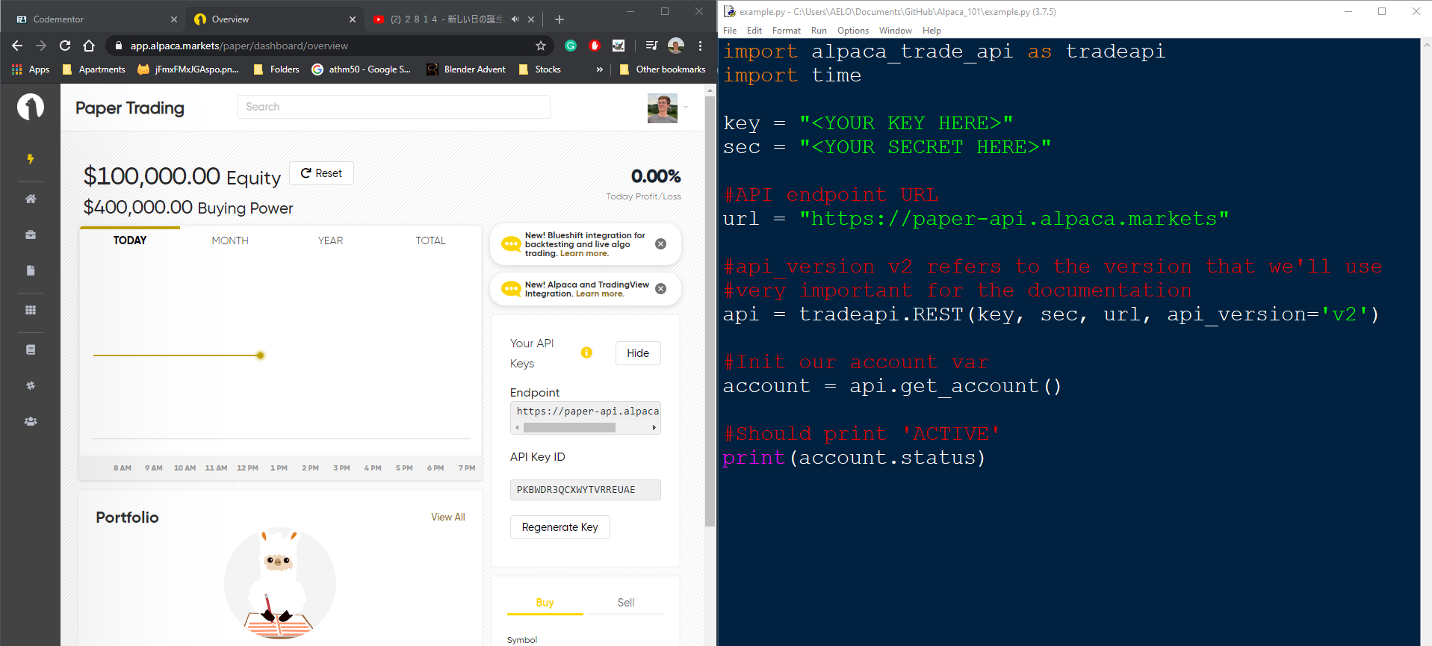Expand the user avatar dropdown arrow
1432x646 pixels.
click(686, 108)
